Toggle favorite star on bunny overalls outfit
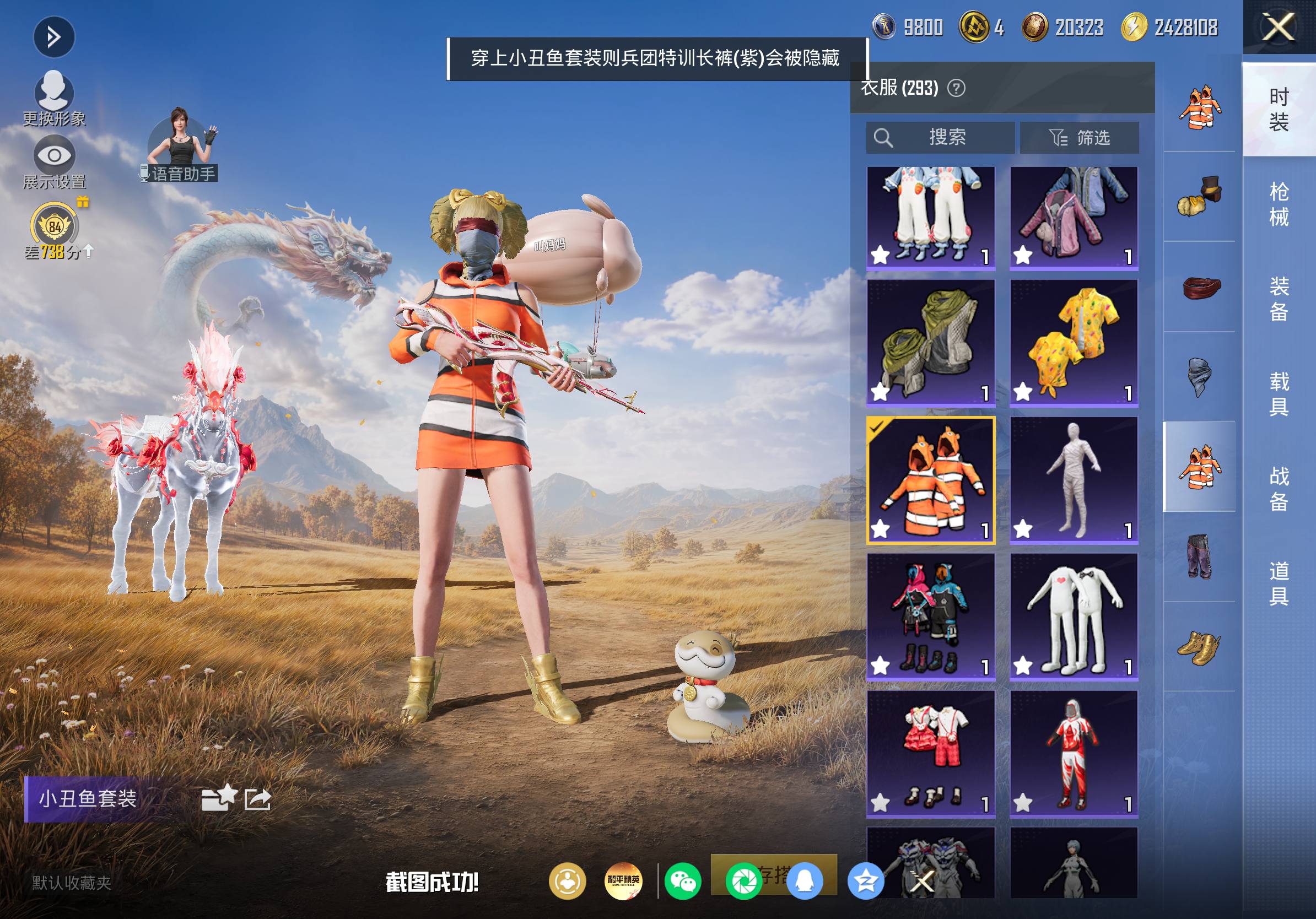Screen dimensions: 1316x919 pos(881,255)
